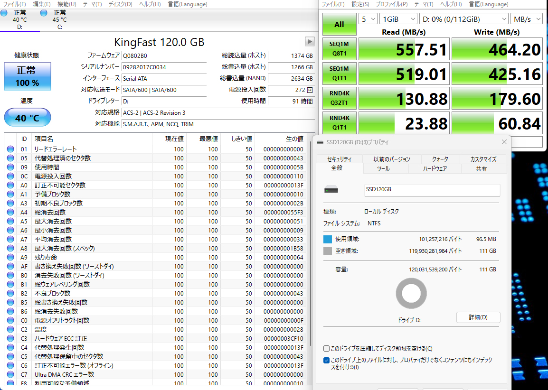Open the プロファイル menu in CrystalDiskMark
Screen dimensions: 548x390
tap(391, 4)
